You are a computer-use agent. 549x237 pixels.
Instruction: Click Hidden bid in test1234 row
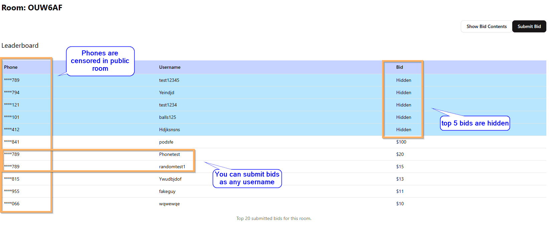point(403,105)
